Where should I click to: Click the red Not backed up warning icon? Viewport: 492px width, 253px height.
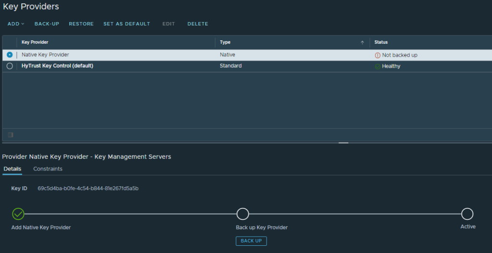(x=377, y=55)
